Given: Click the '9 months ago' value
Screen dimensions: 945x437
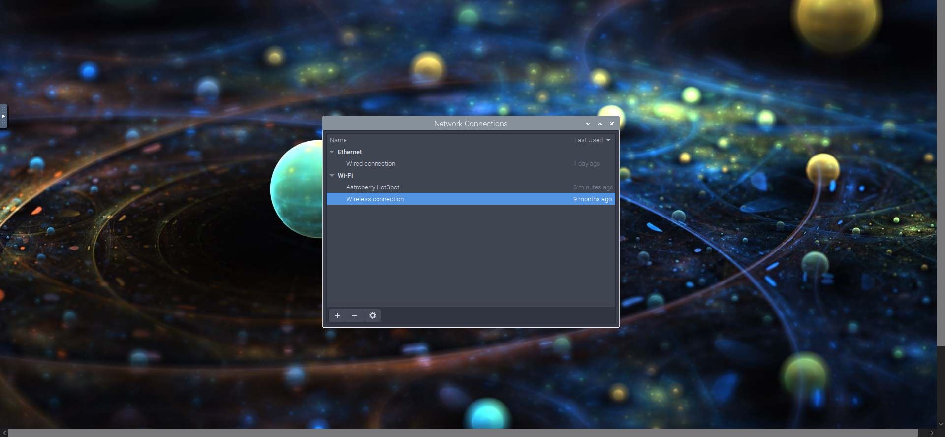Looking at the screenshot, I should point(593,199).
